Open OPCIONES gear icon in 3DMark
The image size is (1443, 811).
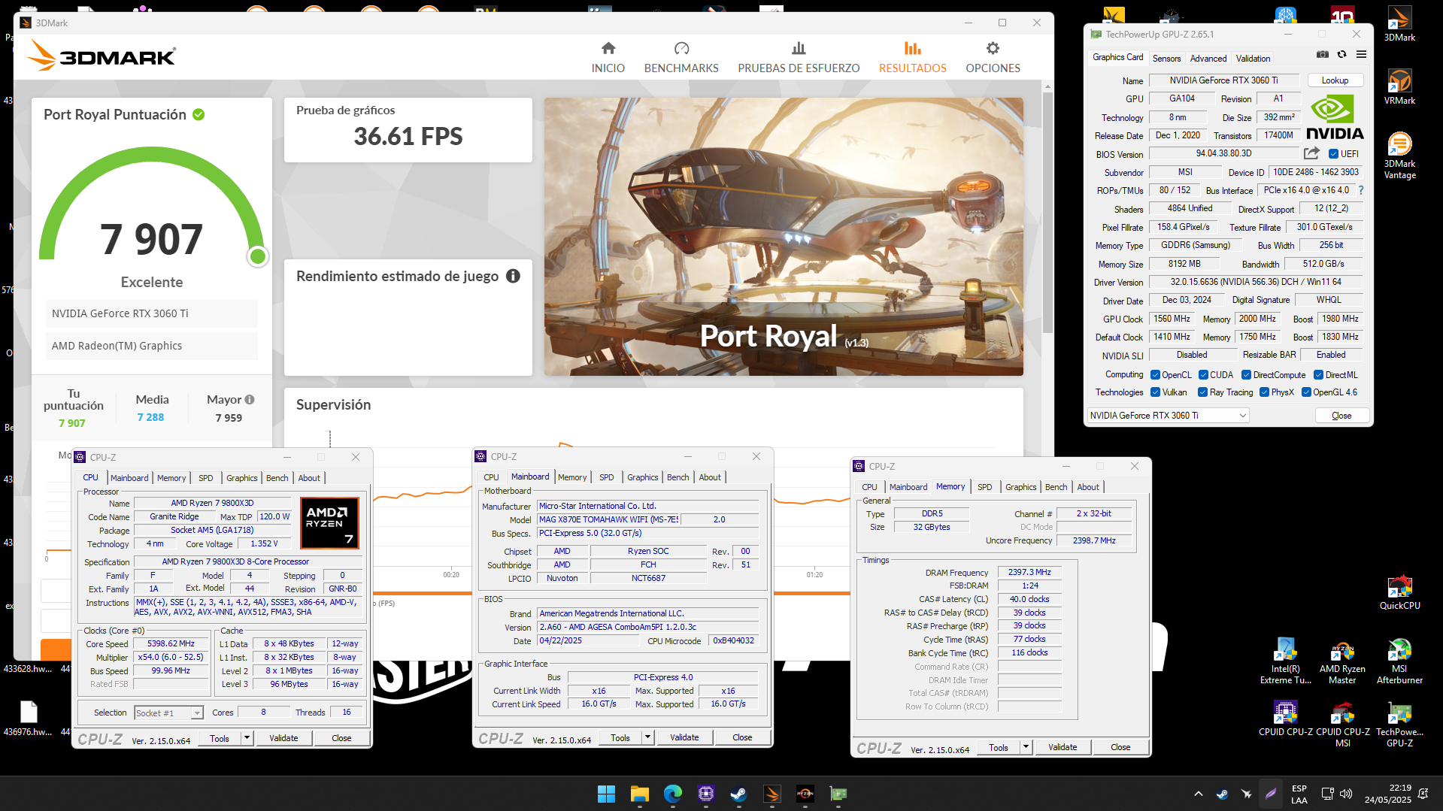pos(993,48)
